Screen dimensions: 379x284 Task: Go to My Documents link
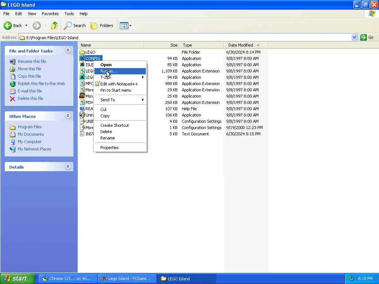point(31,134)
